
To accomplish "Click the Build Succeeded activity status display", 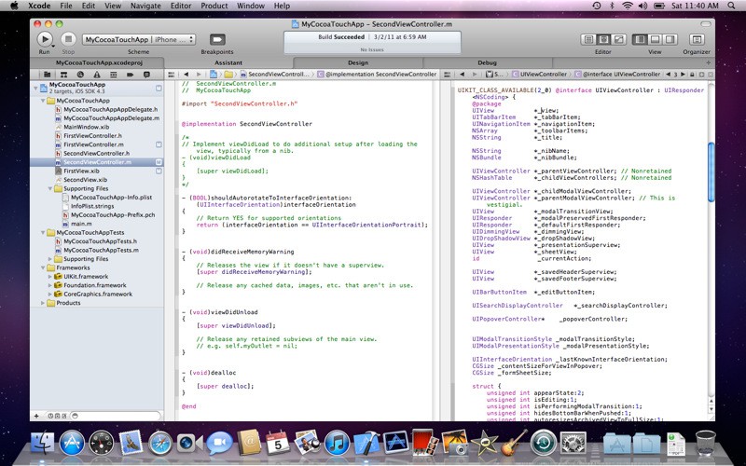I will click(x=372, y=42).
